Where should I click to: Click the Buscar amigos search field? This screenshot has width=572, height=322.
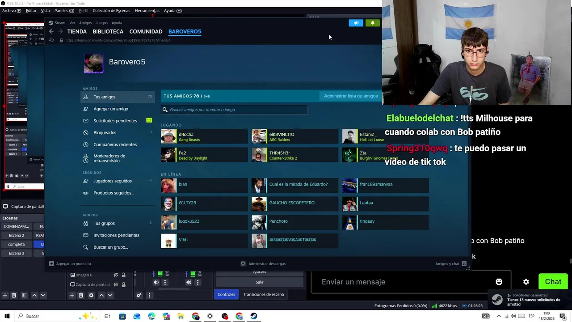pos(234,110)
